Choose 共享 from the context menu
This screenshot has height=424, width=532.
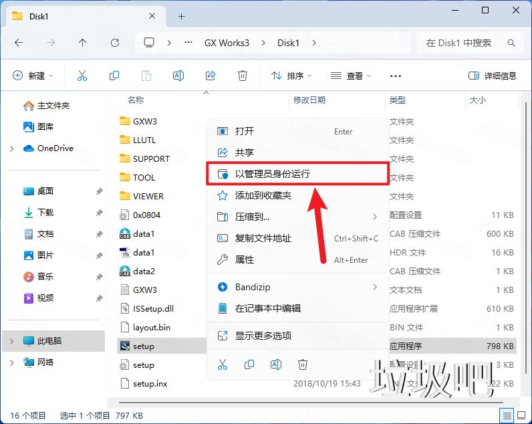point(299,152)
